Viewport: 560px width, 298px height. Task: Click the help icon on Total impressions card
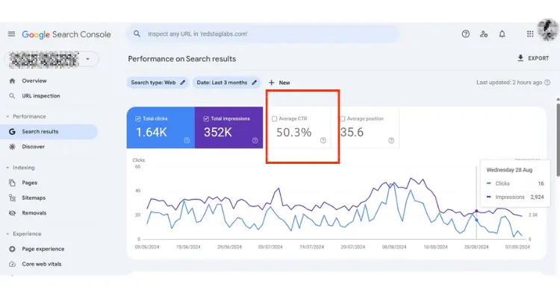click(x=255, y=141)
